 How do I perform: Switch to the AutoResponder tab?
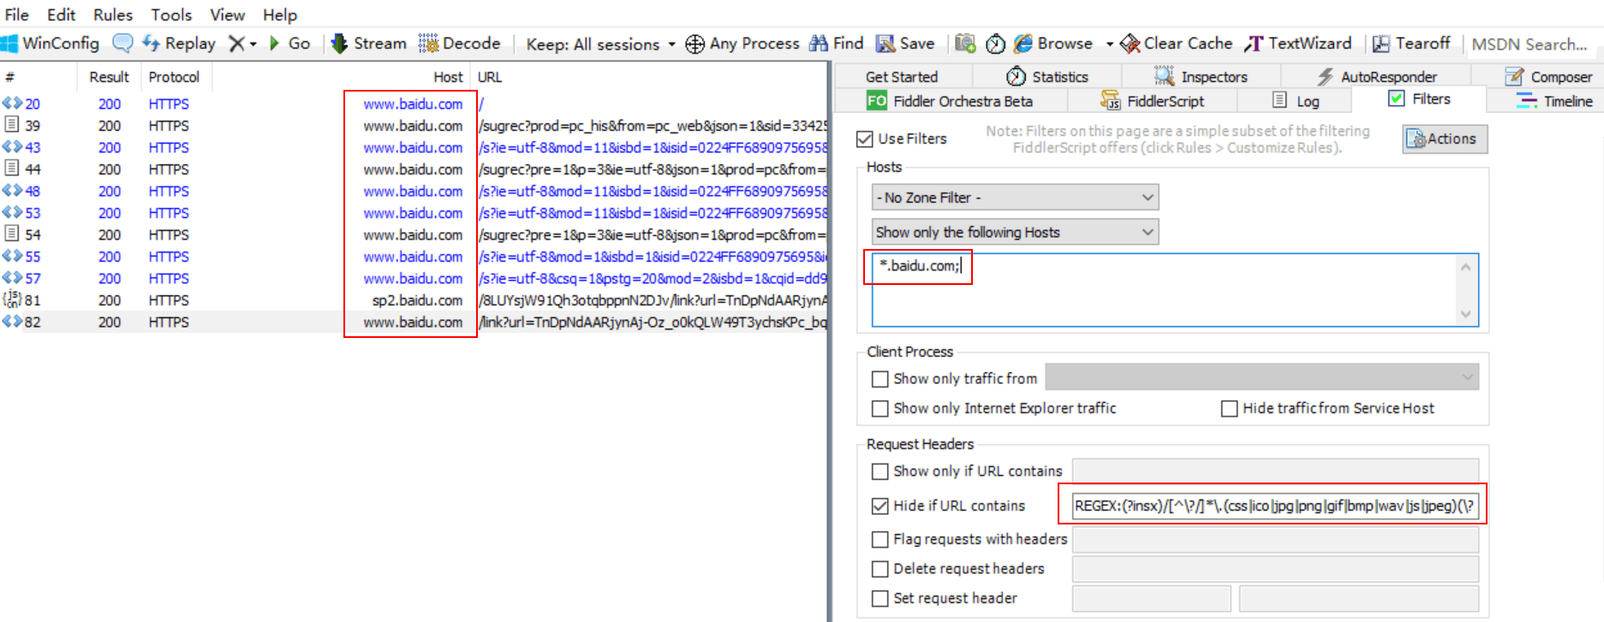[x=1375, y=76]
